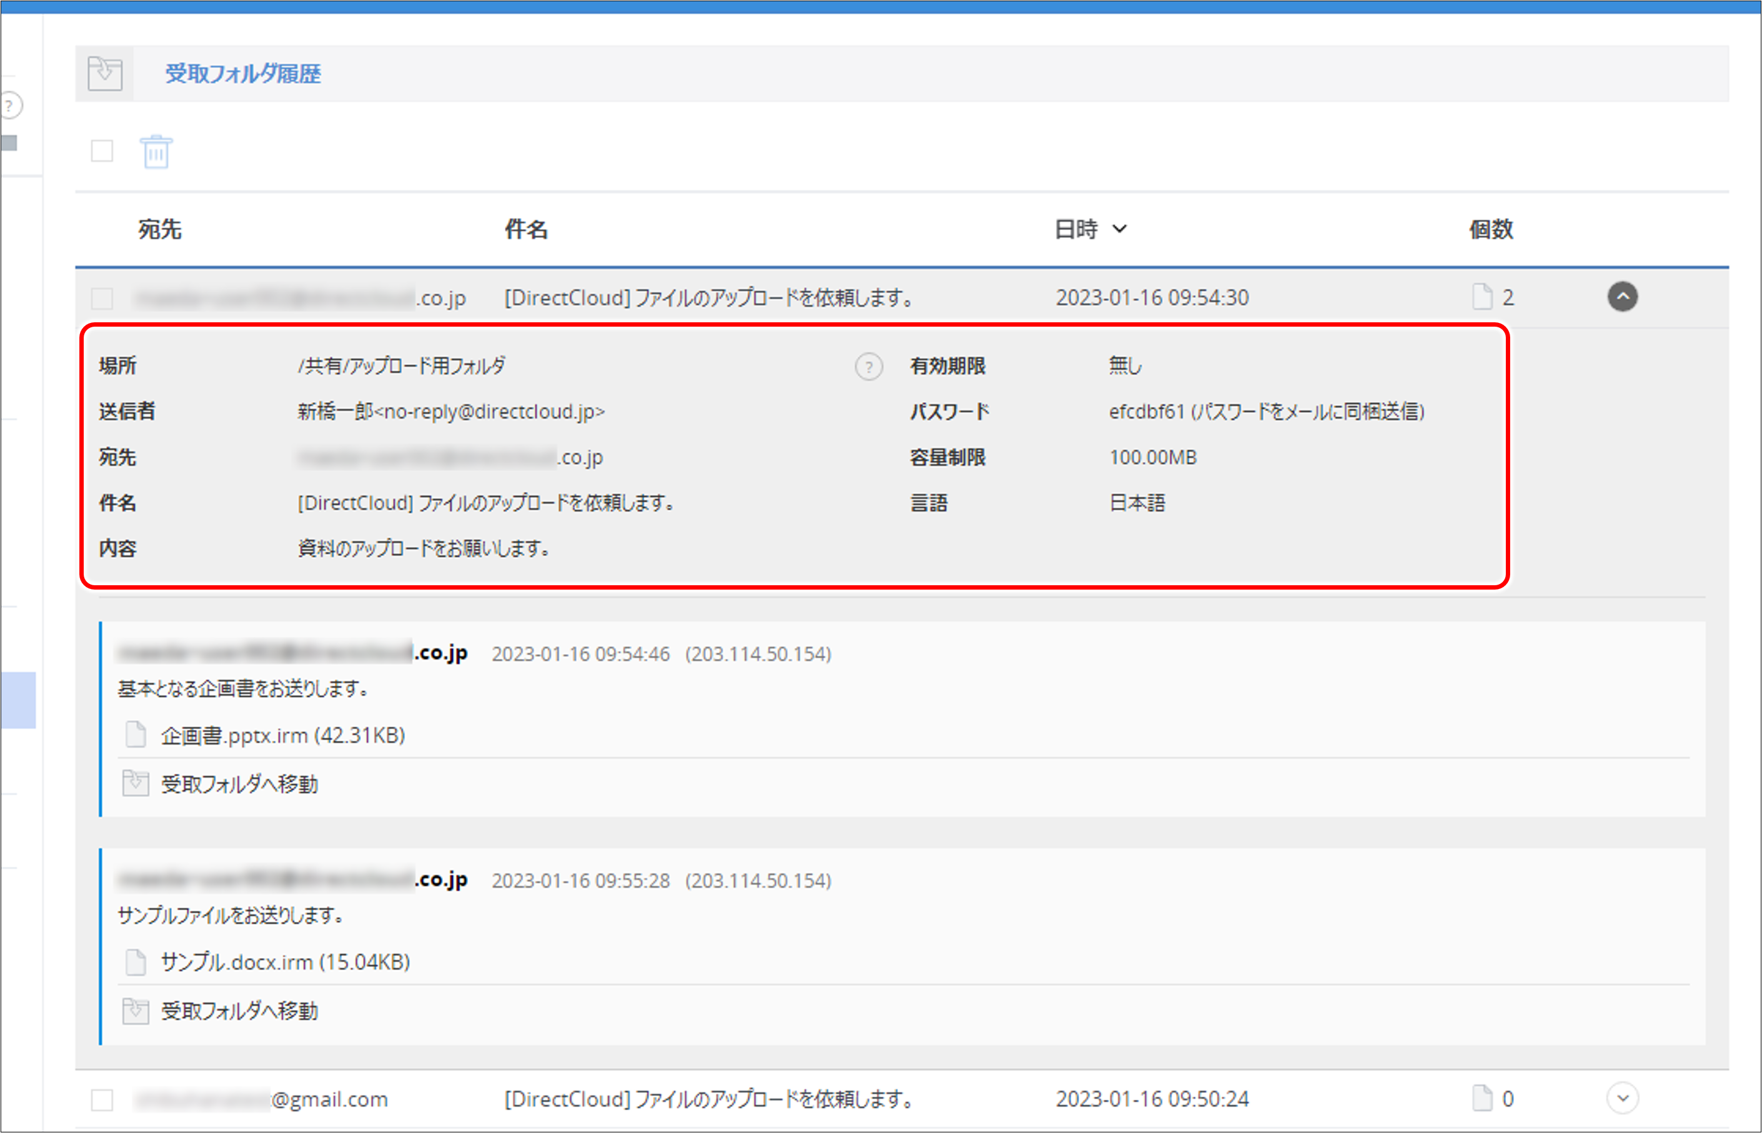Screen dimensions: 1762x1133
Task: Click the file icon next to サンプル.docx.irm
Action: click(x=136, y=962)
